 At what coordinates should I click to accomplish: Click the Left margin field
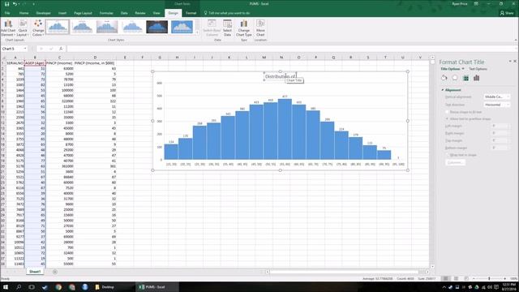click(x=500, y=127)
